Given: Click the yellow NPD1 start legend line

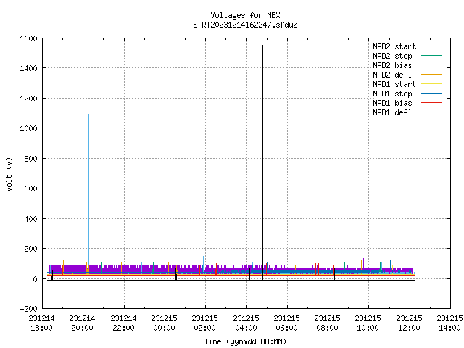Looking at the screenshot, I should coord(432,84).
